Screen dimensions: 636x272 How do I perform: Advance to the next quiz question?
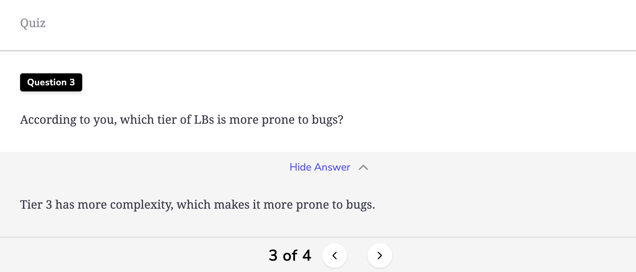pos(380,256)
